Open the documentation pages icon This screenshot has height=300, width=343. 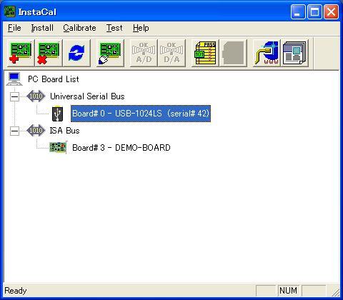click(294, 53)
